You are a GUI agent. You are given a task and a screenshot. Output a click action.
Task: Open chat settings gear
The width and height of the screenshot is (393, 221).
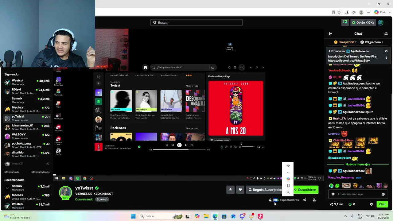371,204
